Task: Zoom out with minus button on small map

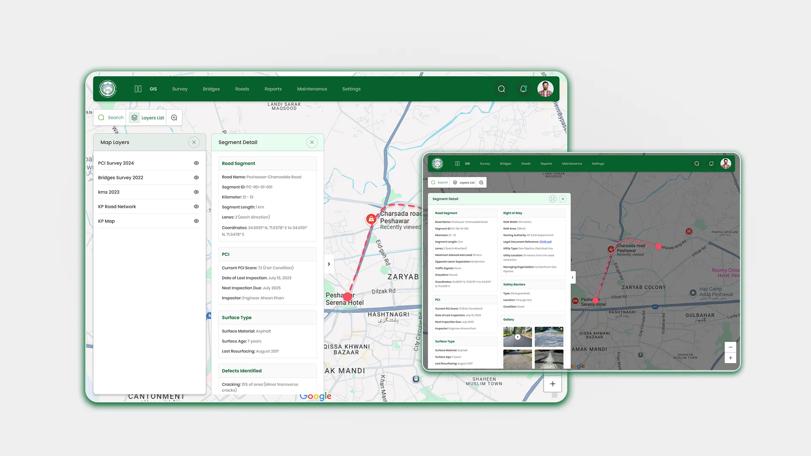Action: coord(730,347)
